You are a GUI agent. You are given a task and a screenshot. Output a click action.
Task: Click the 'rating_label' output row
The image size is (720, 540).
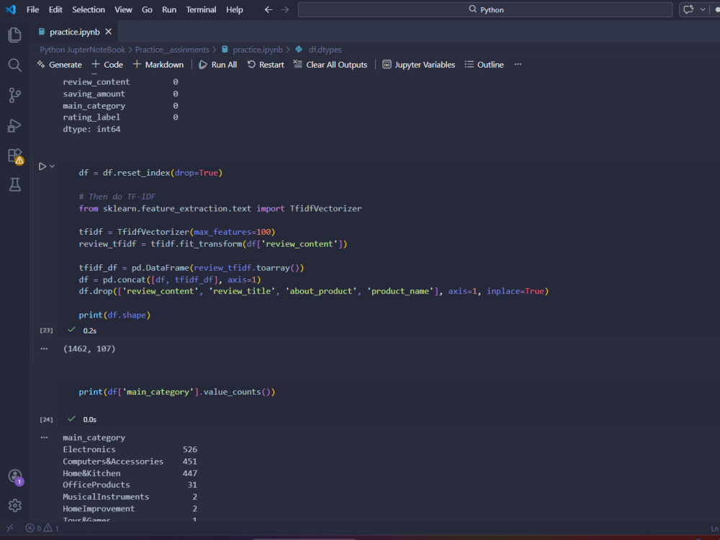coord(121,117)
